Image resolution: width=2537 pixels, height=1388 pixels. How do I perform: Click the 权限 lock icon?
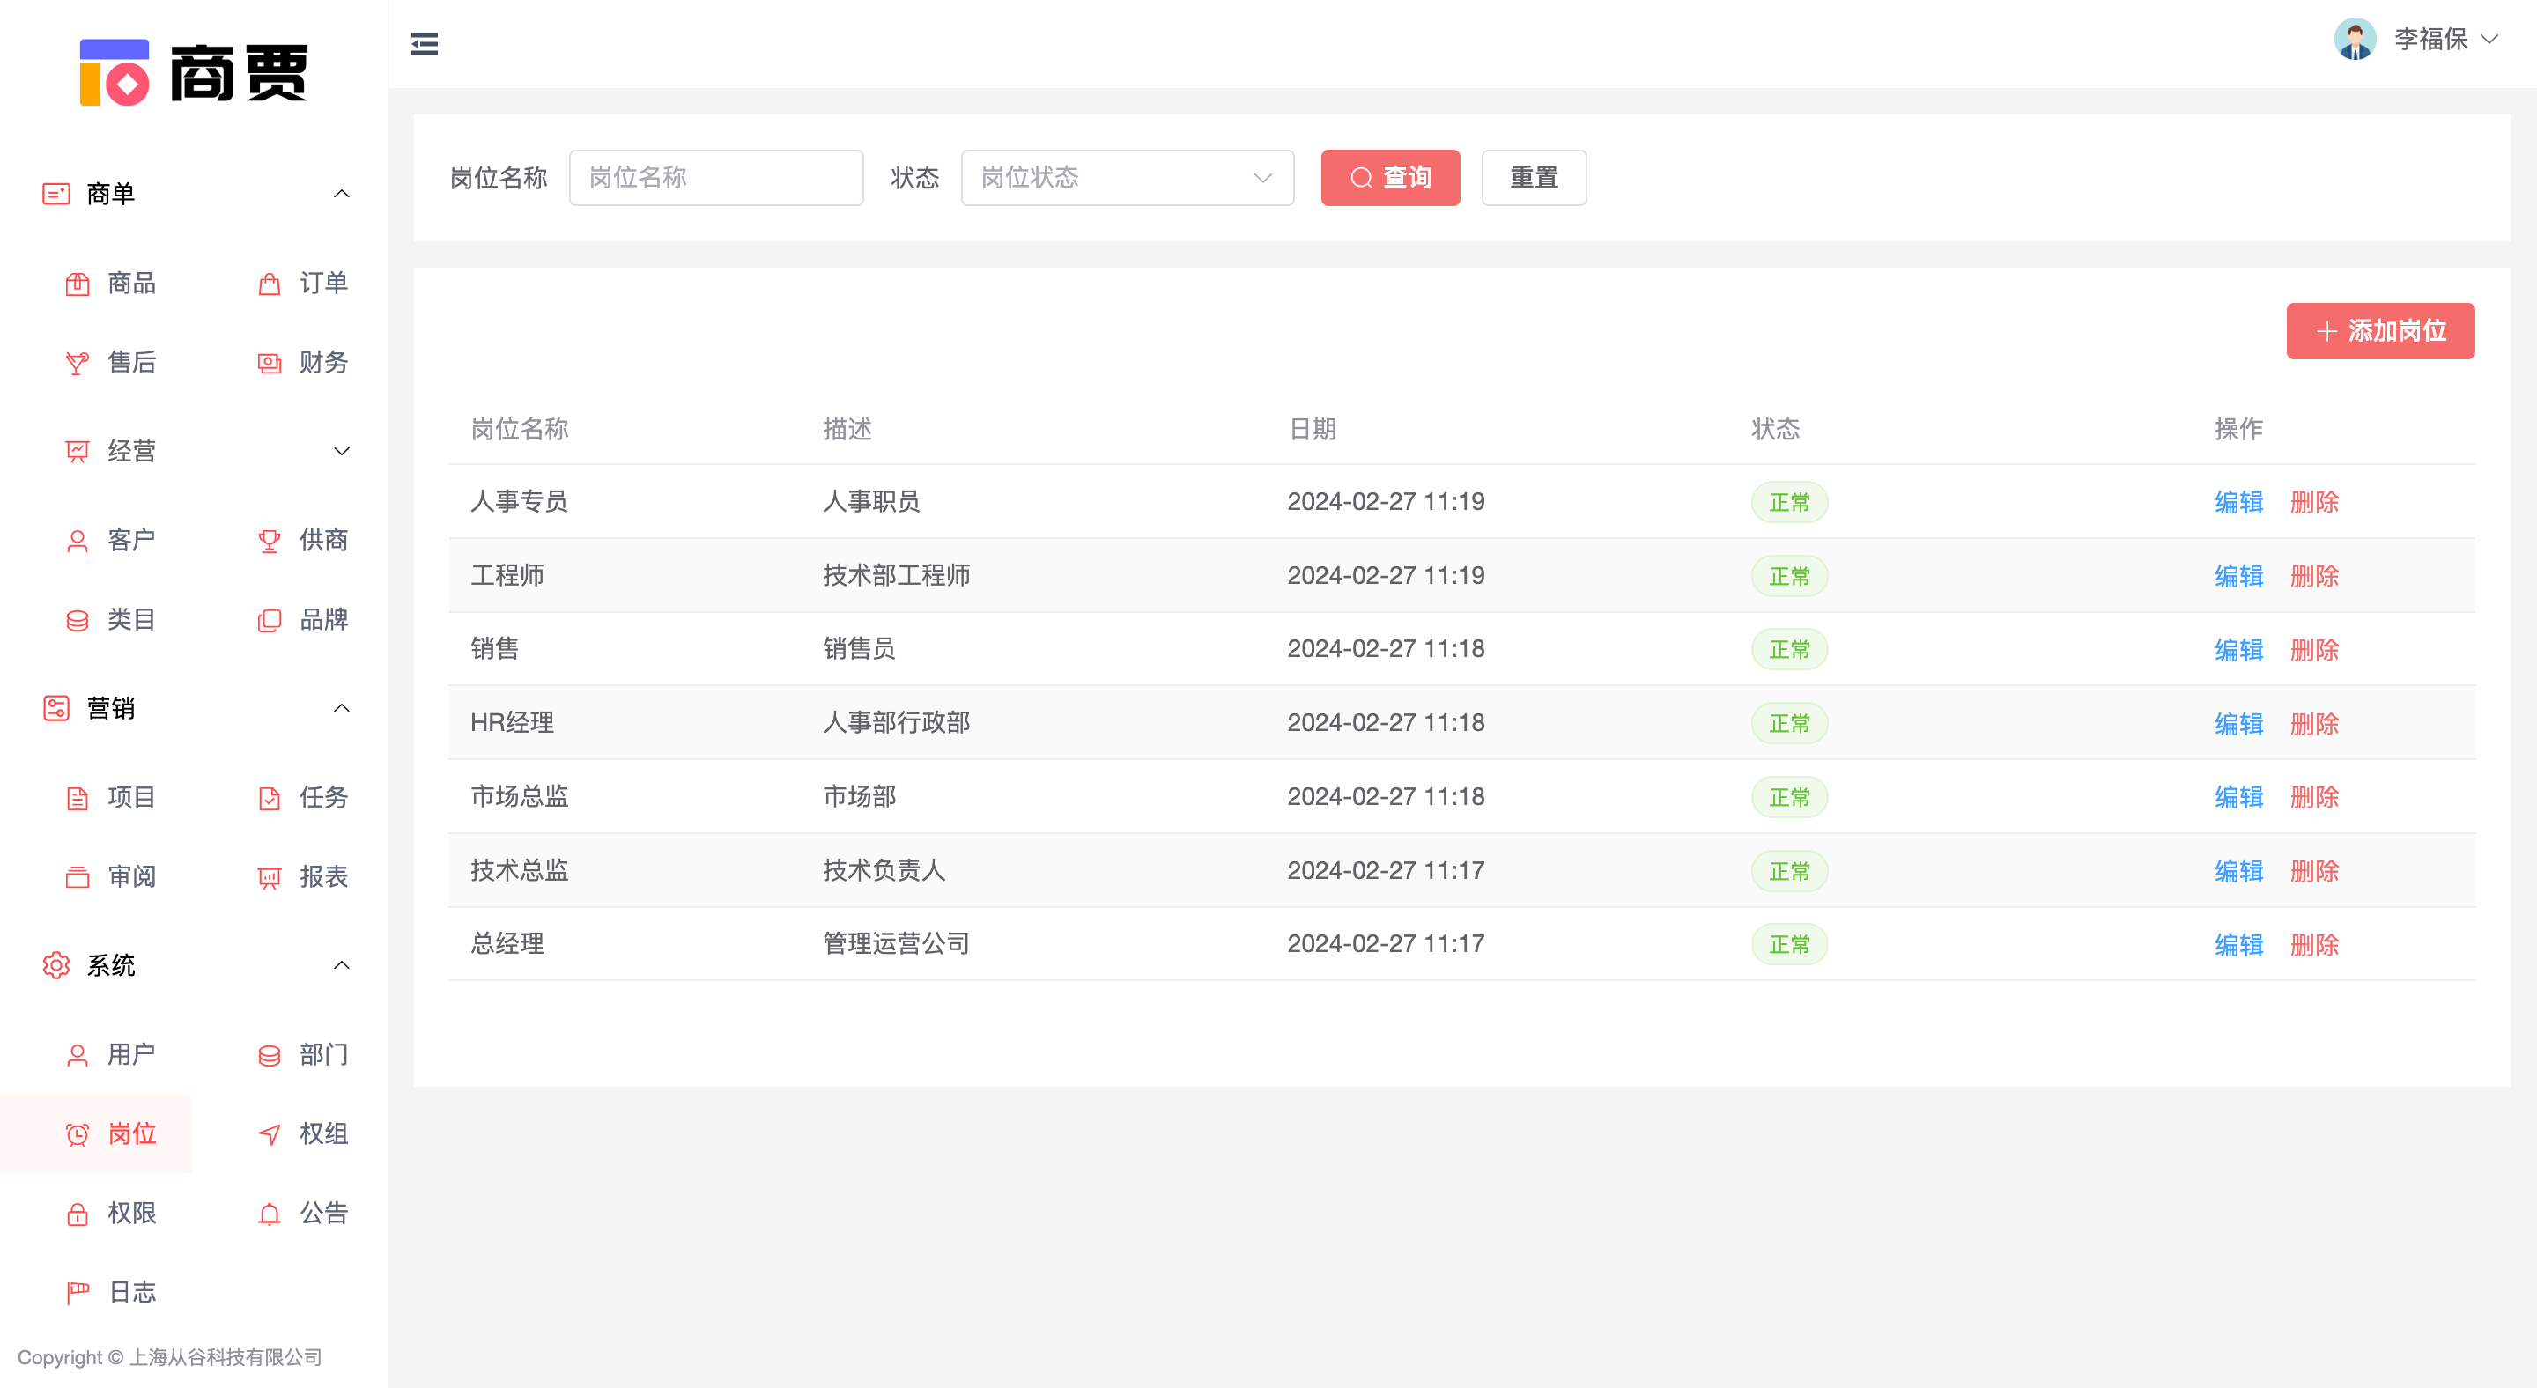(x=77, y=1213)
